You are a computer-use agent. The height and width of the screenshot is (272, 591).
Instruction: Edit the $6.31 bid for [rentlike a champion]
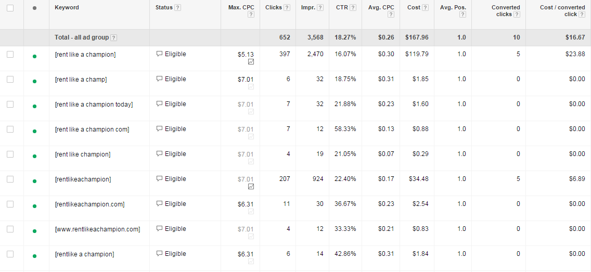[246, 254]
